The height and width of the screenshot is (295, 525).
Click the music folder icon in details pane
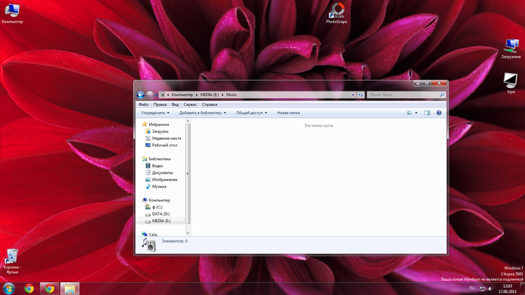click(x=149, y=245)
